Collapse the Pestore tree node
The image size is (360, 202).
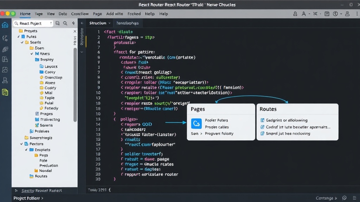(21, 144)
